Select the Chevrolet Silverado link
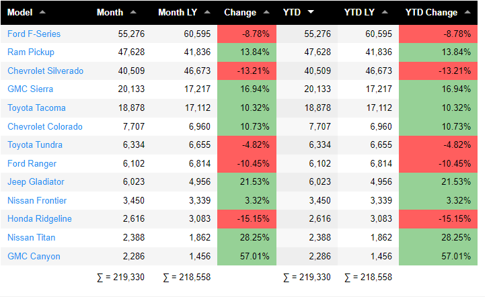The width and height of the screenshot is (491, 297). 45,71
